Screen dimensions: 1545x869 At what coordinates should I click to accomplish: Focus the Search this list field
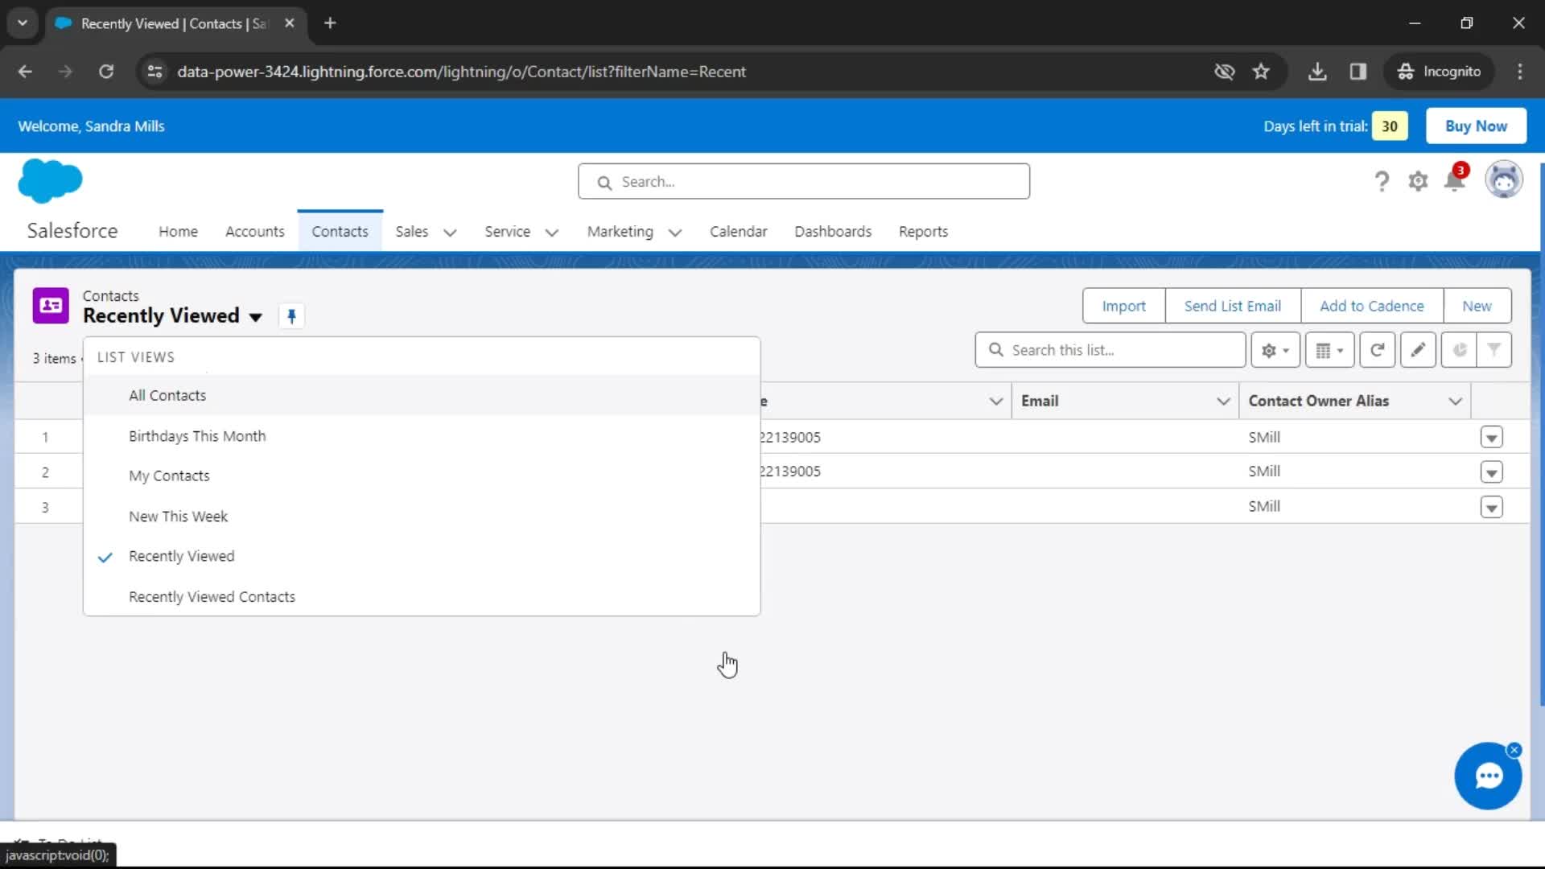[x=1110, y=350]
